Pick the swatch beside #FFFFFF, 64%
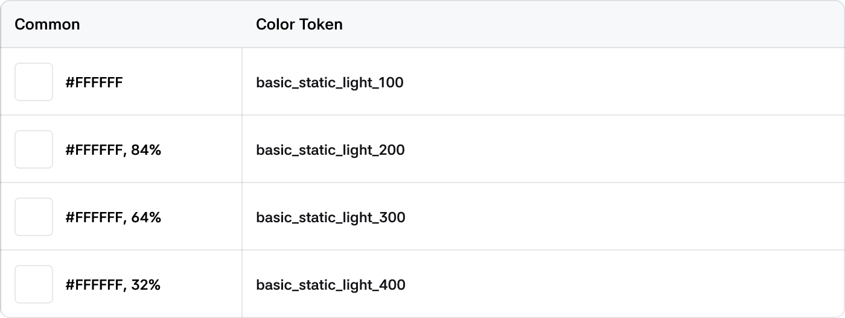The width and height of the screenshot is (845, 318). click(34, 217)
